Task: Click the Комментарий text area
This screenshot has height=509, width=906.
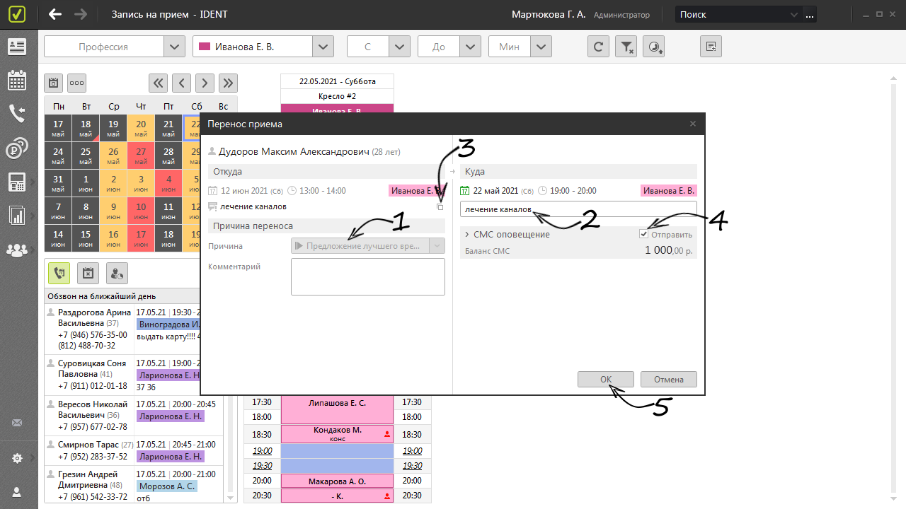Action: [367, 276]
